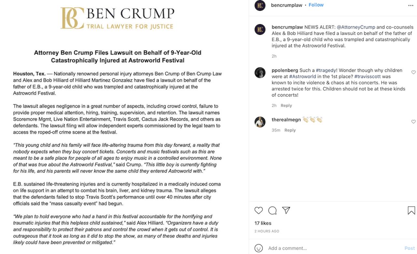Save post with the bookmark icon
Screen dimensions: 417x254
click(x=411, y=210)
